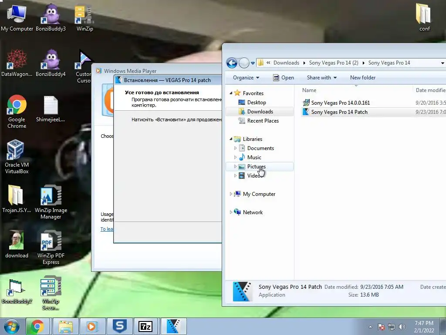Select the Trojan.JS.Y folder on desktop
The width and height of the screenshot is (446, 335).
(16, 199)
